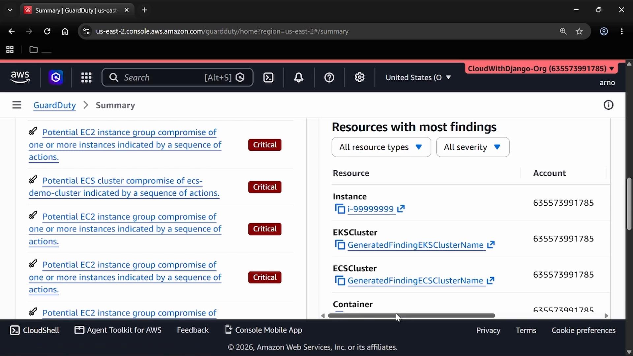Open the AWS home logo
The width and height of the screenshot is (633, 356).
(x=20, y=77)
